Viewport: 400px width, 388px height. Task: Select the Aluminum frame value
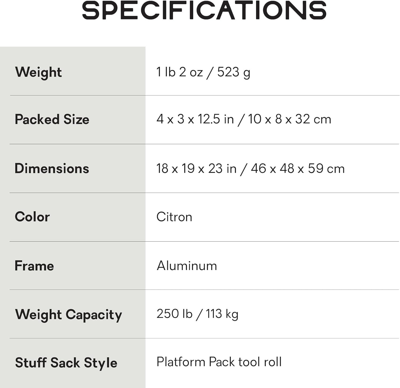(x=187, y=266)
